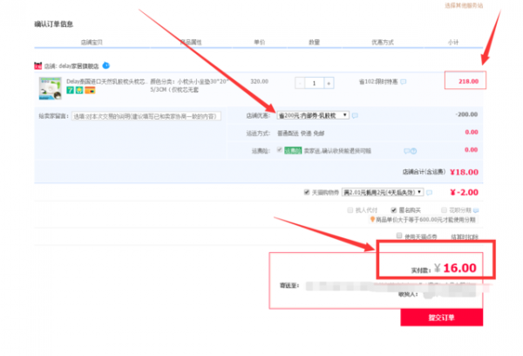The image size is (523, 356).
Task: Increase quantity with the plus button
Action: 329,83
